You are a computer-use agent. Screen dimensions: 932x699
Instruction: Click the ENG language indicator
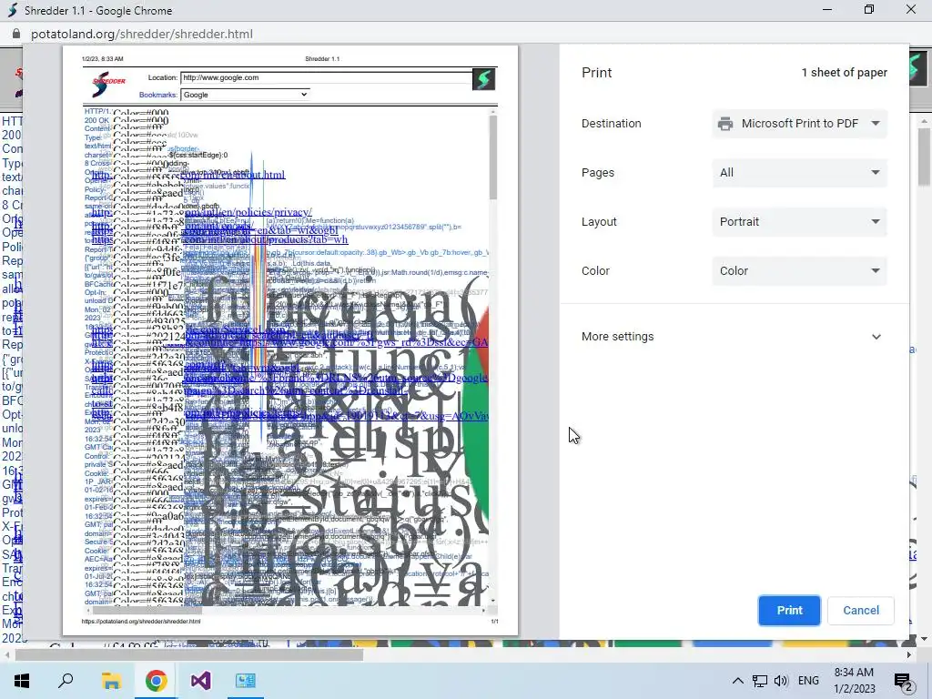click(808, 681)
